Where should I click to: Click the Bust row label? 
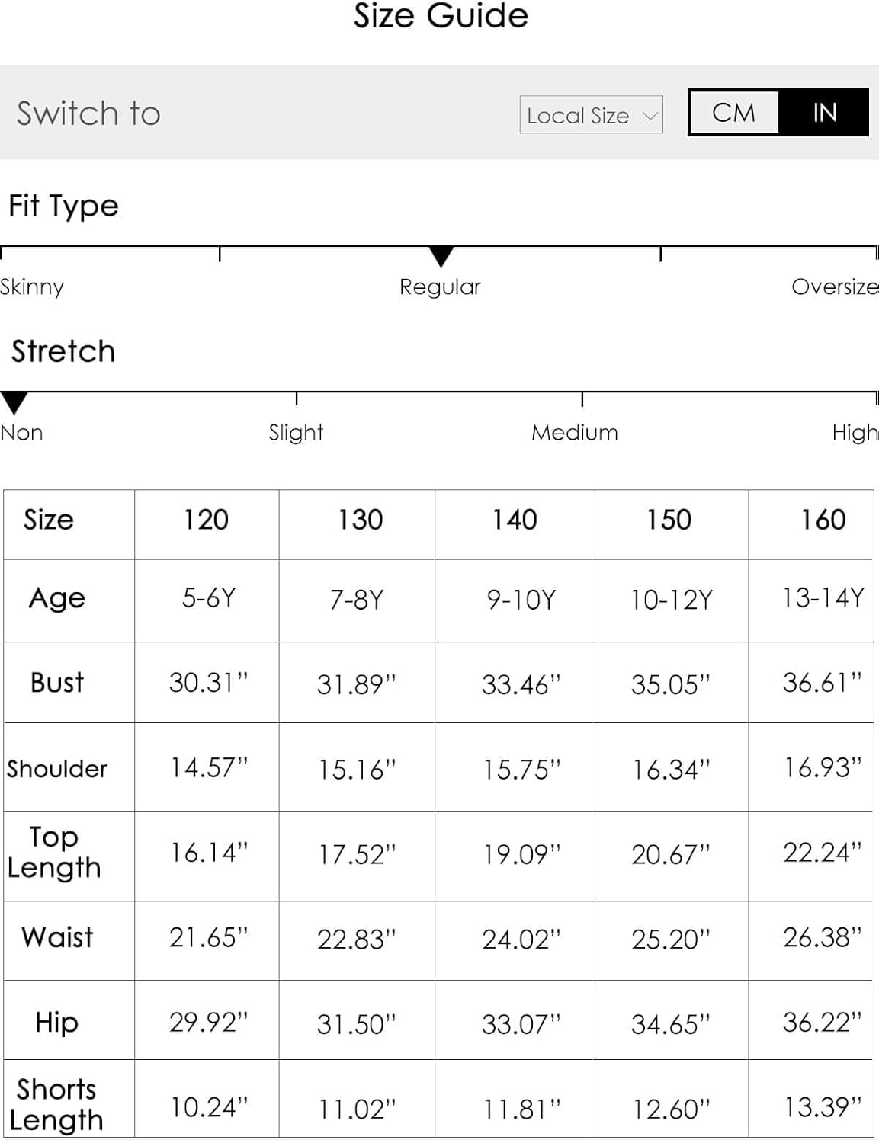57,682
